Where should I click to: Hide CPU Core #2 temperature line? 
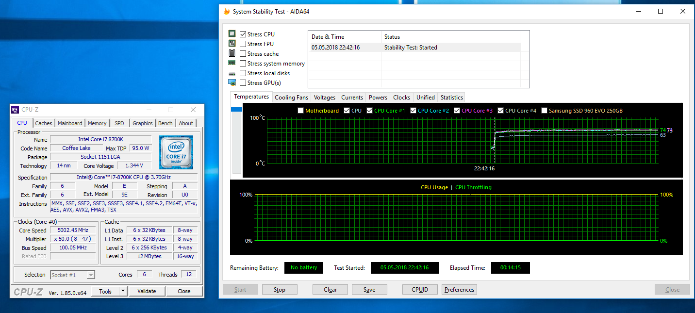coord(413,111)
